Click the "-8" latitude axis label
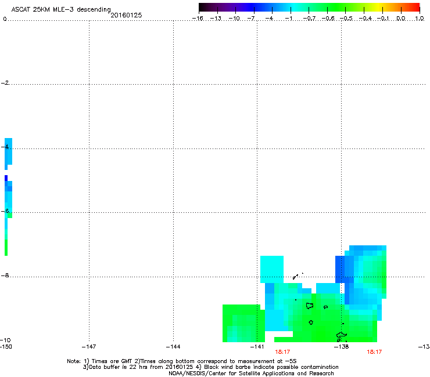This screenshot has width=430, height=377. tap(5, 275)
